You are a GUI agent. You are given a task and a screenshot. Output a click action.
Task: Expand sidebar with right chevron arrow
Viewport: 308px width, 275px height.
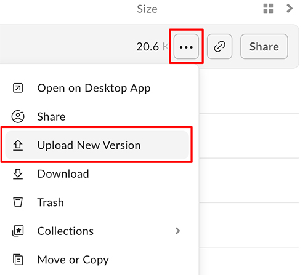point(290,9)
